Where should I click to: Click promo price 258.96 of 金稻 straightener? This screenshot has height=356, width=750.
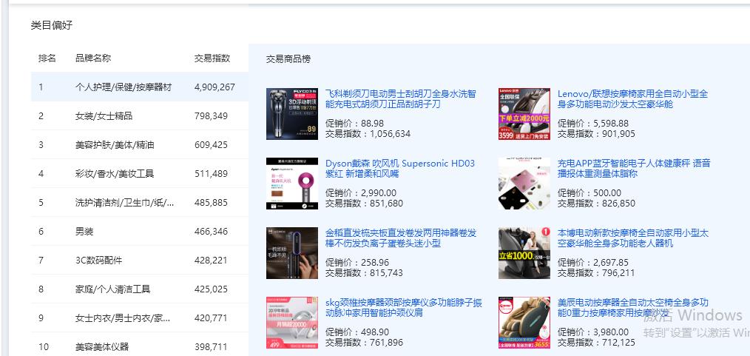click(376, 263)
